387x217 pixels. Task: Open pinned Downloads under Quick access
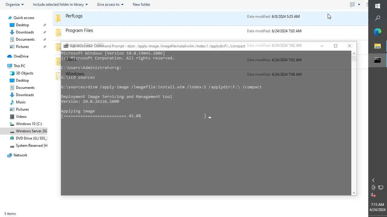coord(25,32)
